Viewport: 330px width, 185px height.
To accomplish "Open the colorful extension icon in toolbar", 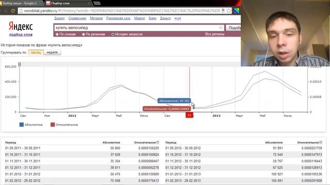I will click(x=236, y=11).
